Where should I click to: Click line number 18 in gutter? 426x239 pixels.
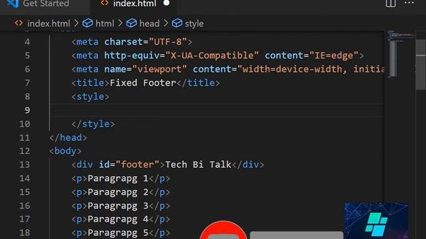coord(25,233)
